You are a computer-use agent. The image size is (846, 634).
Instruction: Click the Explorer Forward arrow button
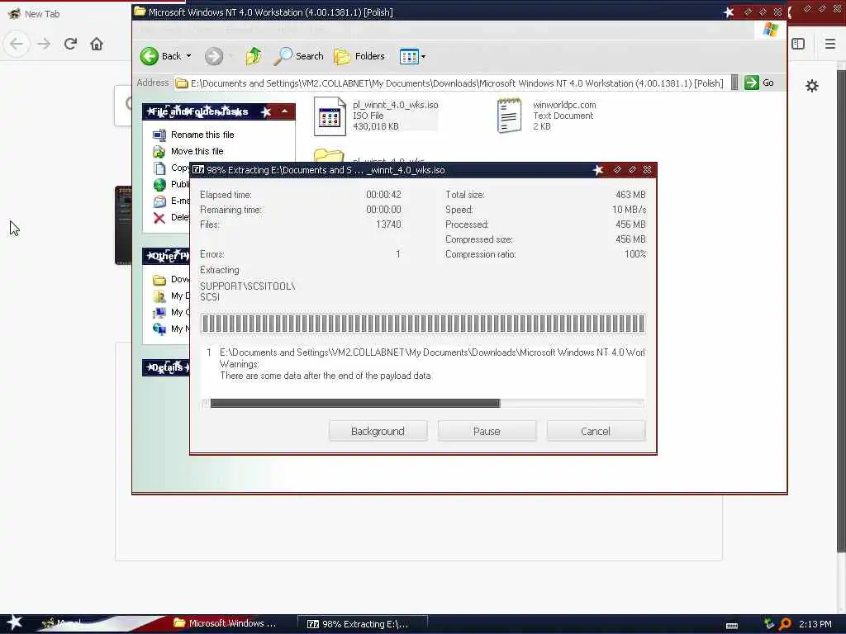[x=214, y=56]
